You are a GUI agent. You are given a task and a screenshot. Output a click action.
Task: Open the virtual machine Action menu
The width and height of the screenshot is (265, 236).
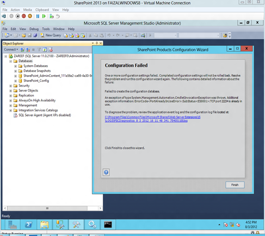(15, 10)
